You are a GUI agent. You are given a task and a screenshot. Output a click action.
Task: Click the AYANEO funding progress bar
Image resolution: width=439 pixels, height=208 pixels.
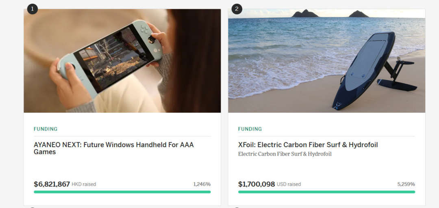[x=122, y=192]
